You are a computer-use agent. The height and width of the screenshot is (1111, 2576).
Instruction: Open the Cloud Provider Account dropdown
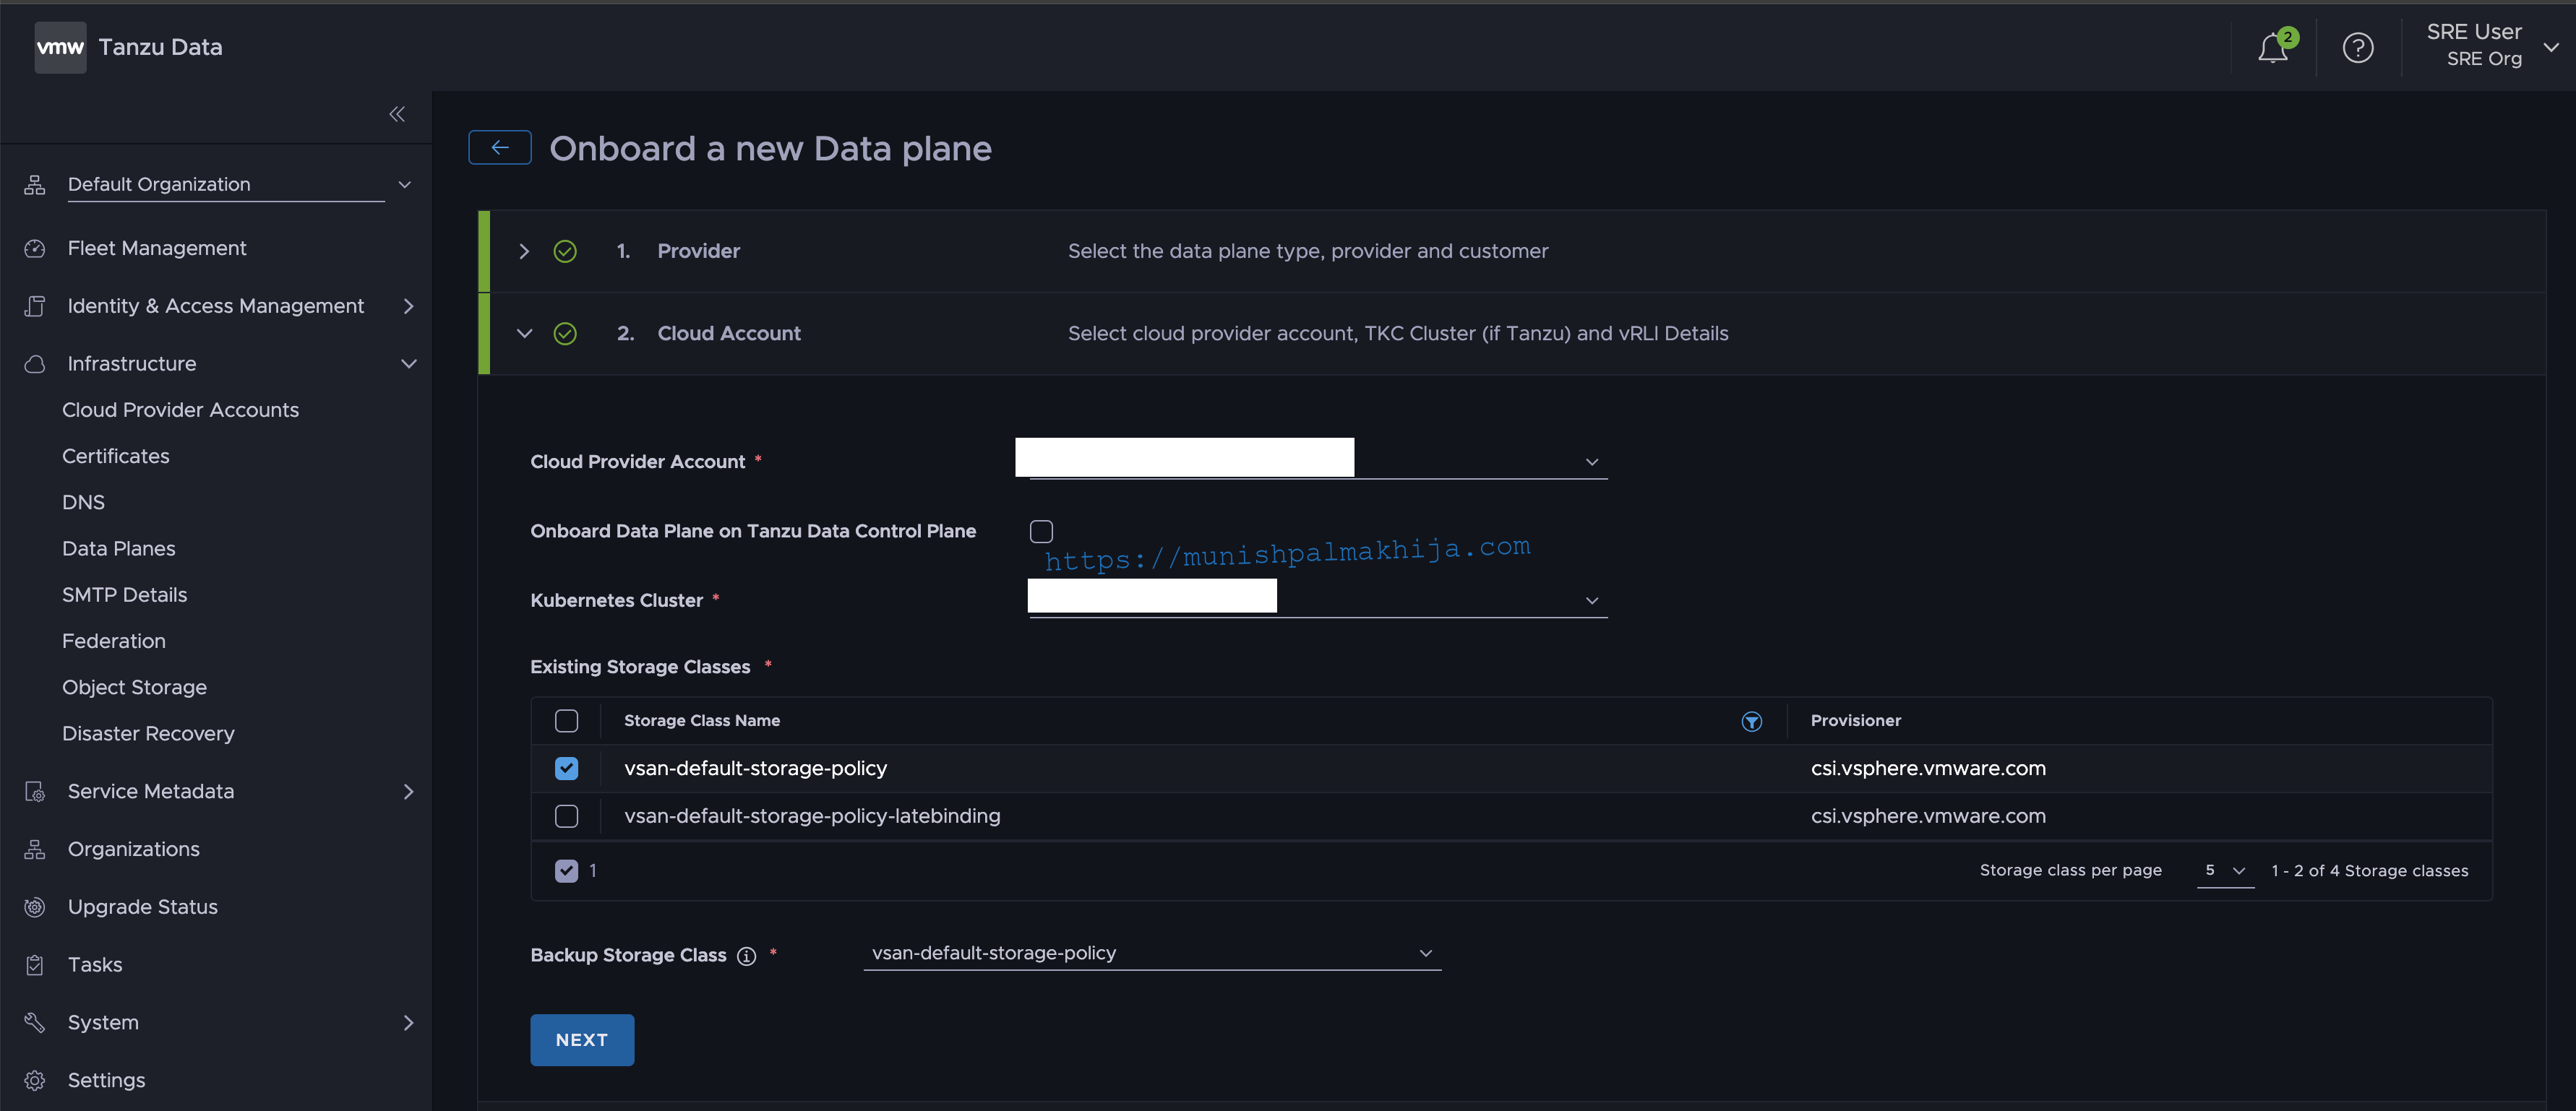1318,461
